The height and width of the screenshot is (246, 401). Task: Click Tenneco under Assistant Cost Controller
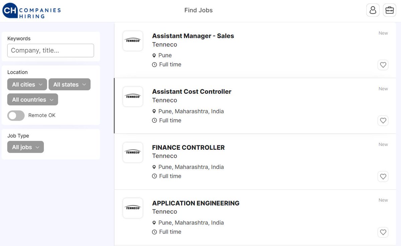165,100
